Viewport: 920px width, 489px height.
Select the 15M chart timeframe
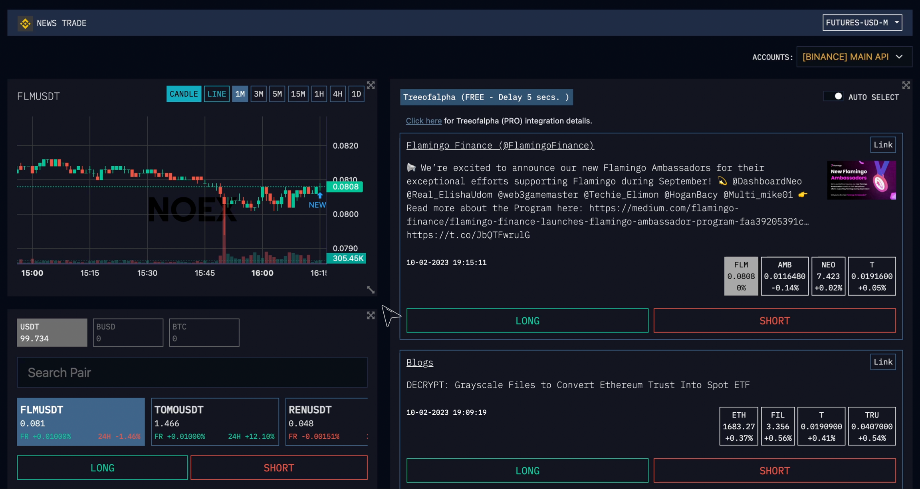(298, 94)
